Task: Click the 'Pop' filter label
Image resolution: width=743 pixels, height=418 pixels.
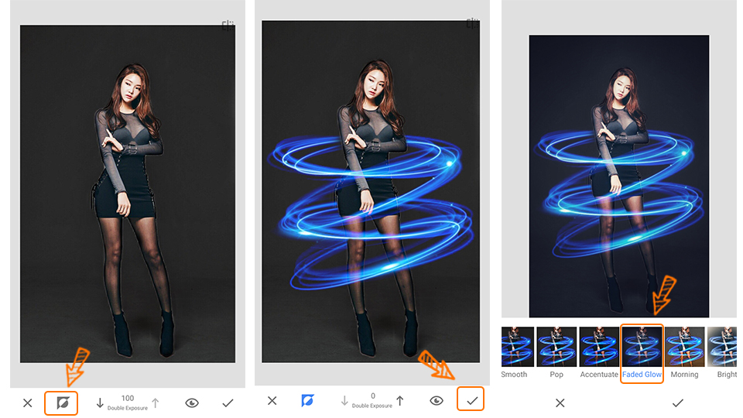Action: click(556, 375)
